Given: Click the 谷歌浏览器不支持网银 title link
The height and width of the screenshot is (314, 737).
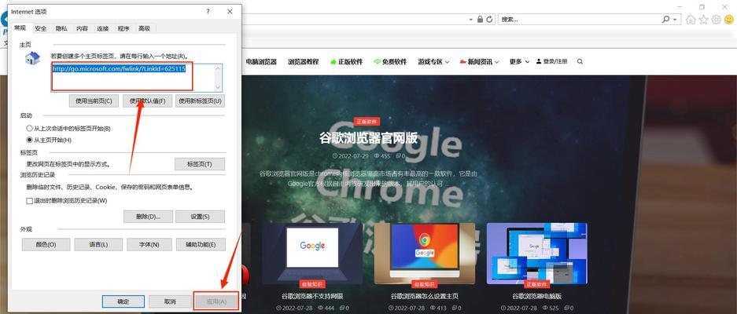Looking at the screenshot, I should (312, 296).
